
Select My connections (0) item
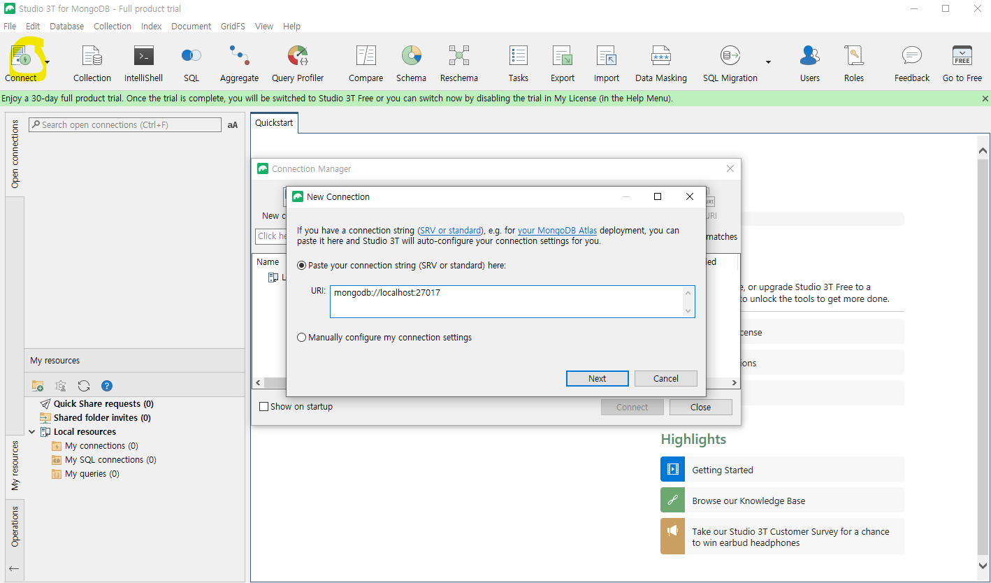[x=101, y=446]
